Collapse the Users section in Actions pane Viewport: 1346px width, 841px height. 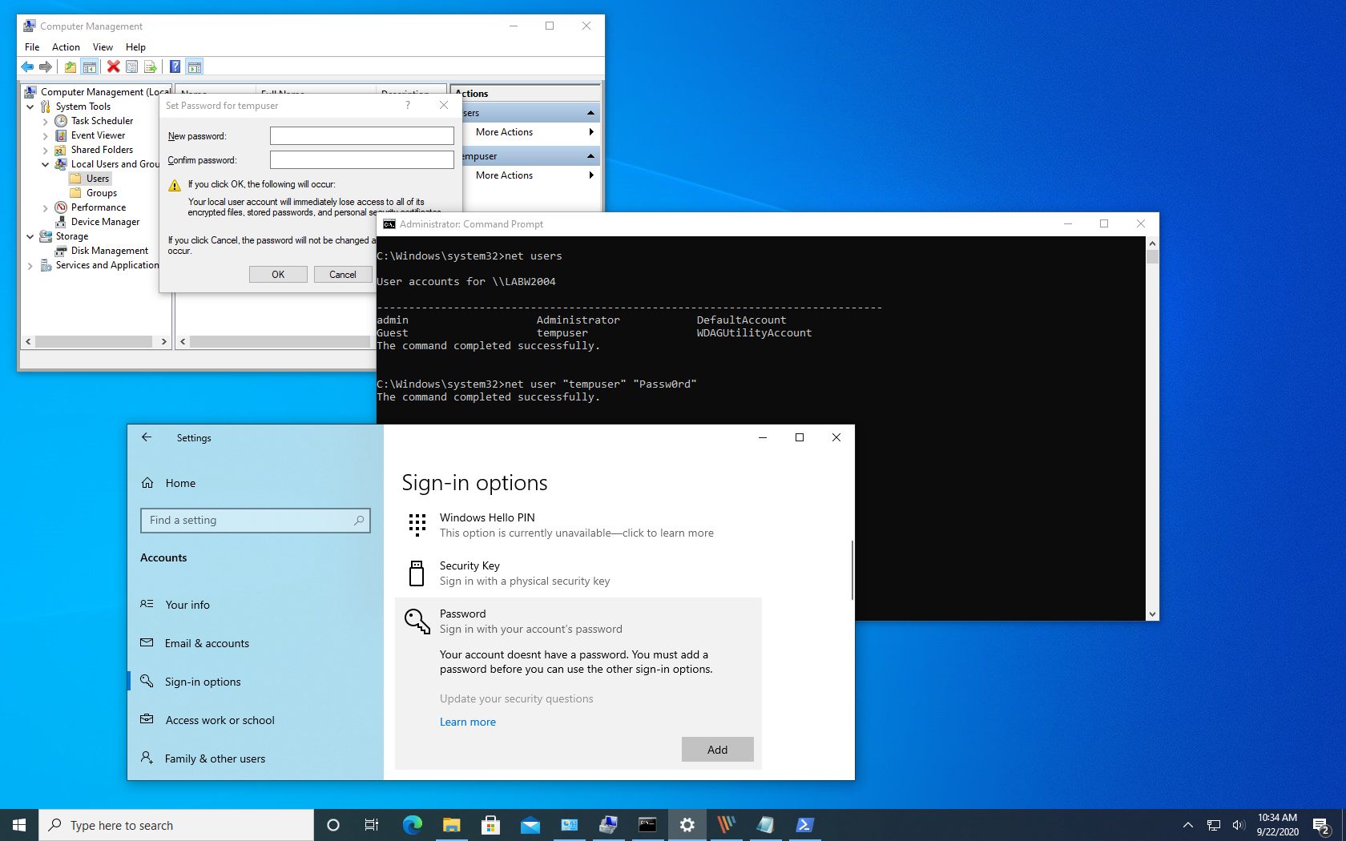pyautogui.click(x=590, y=113)
